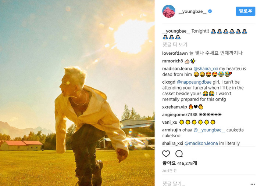Image resolution: width=257 pixels, height=186 pixels.
Task: Click the main post photo
Action: click(x=77, y=93)
